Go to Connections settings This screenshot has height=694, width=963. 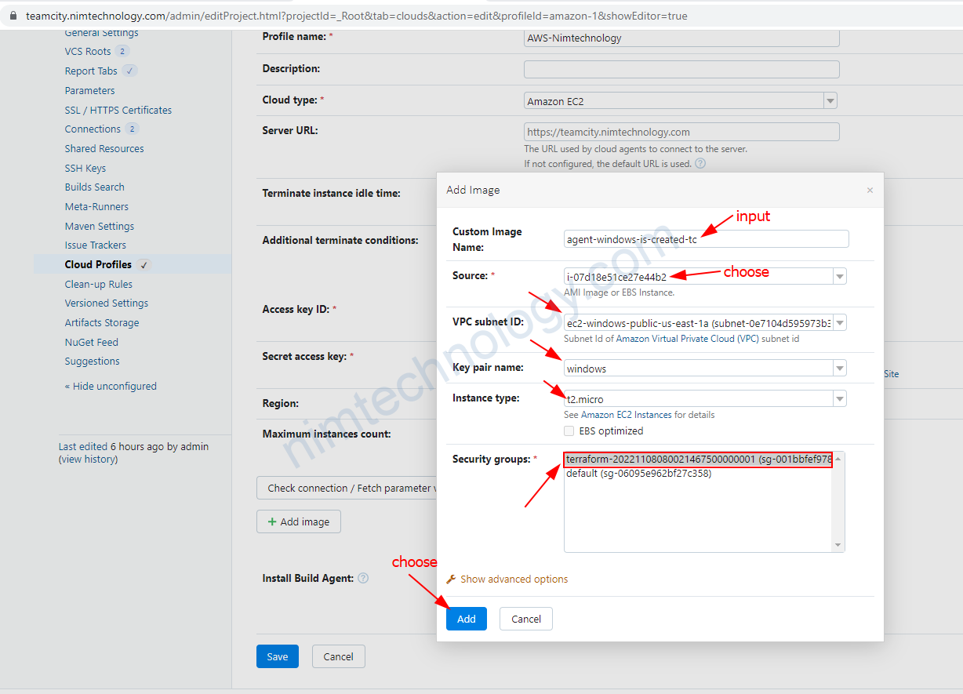point(93,129)
